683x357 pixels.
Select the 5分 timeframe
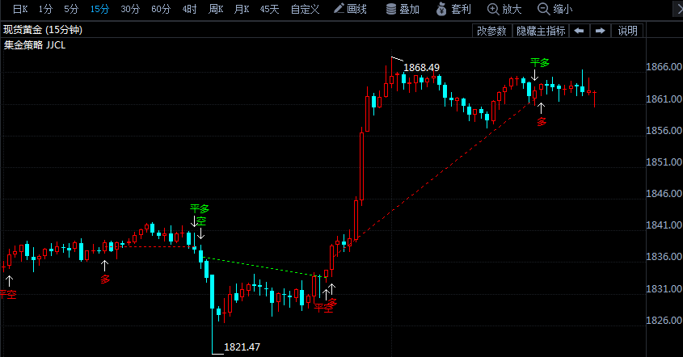pos(71,9)
